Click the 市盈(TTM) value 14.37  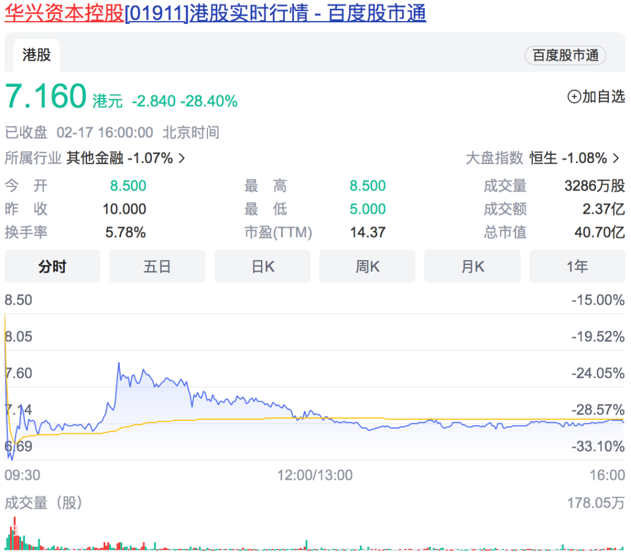368,232
